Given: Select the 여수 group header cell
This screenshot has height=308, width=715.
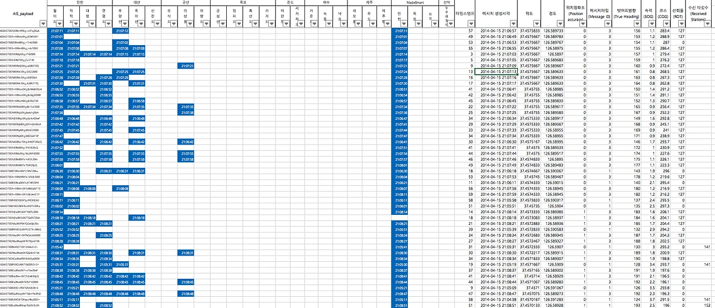Looking at the screenshot, I should (326, 3).
